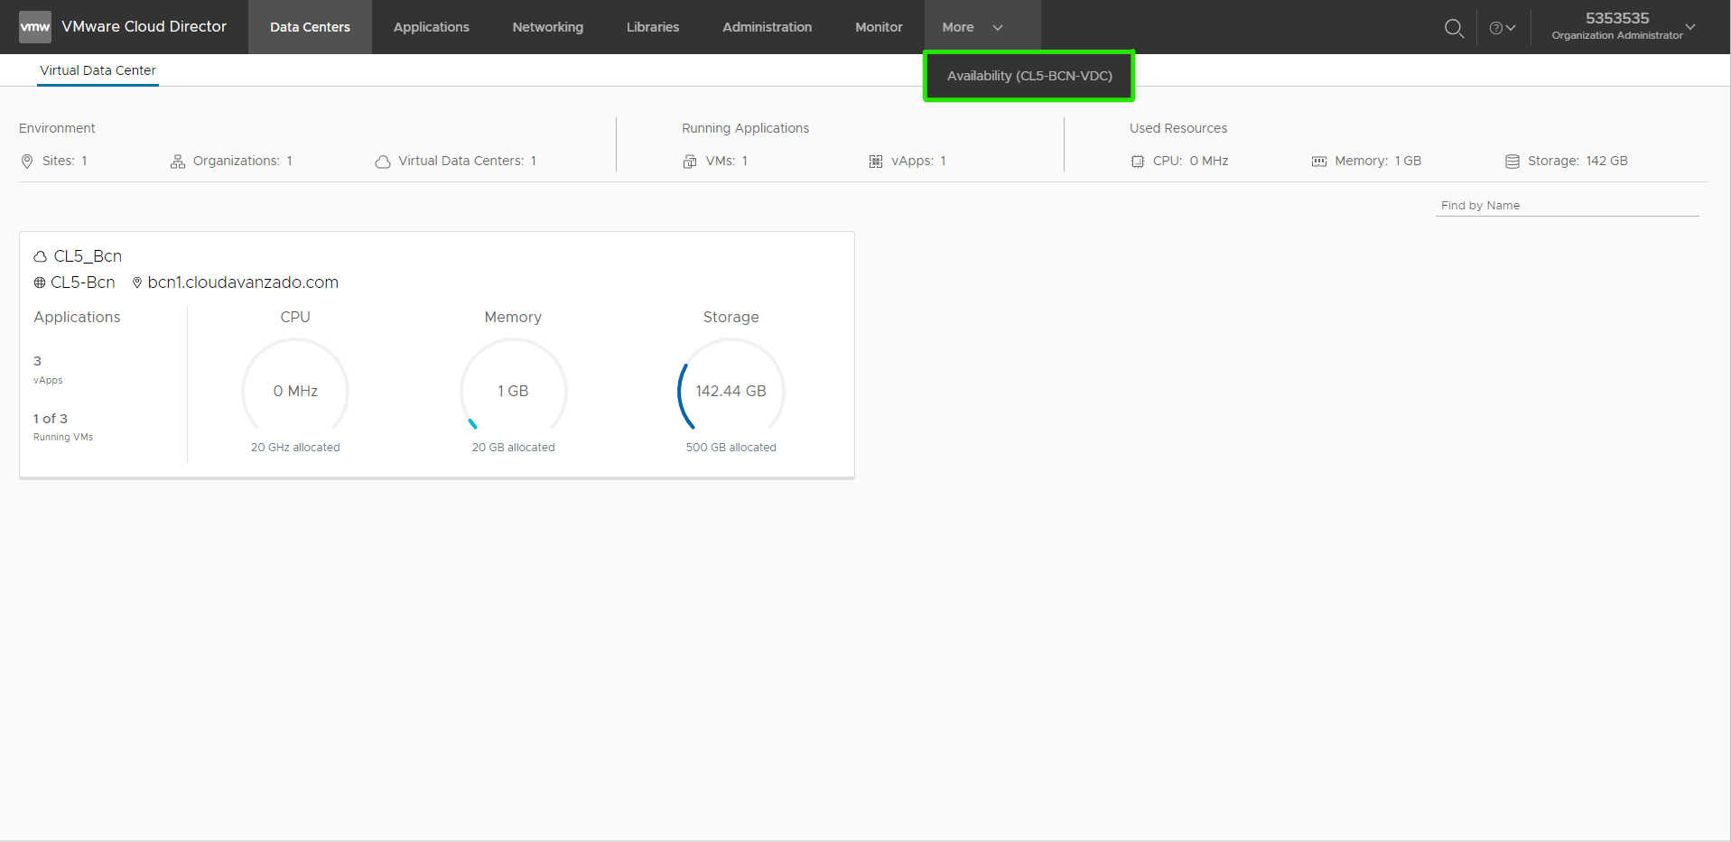Click the Applications heading in the card
This screenshot has height=842, width=1731.
pyautogui.click(x=77, y=318)
